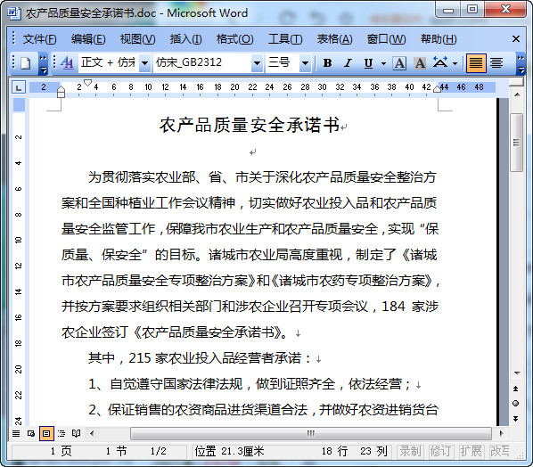Click status bar text 位置 21.3厘米

click(x=229, y=451)
